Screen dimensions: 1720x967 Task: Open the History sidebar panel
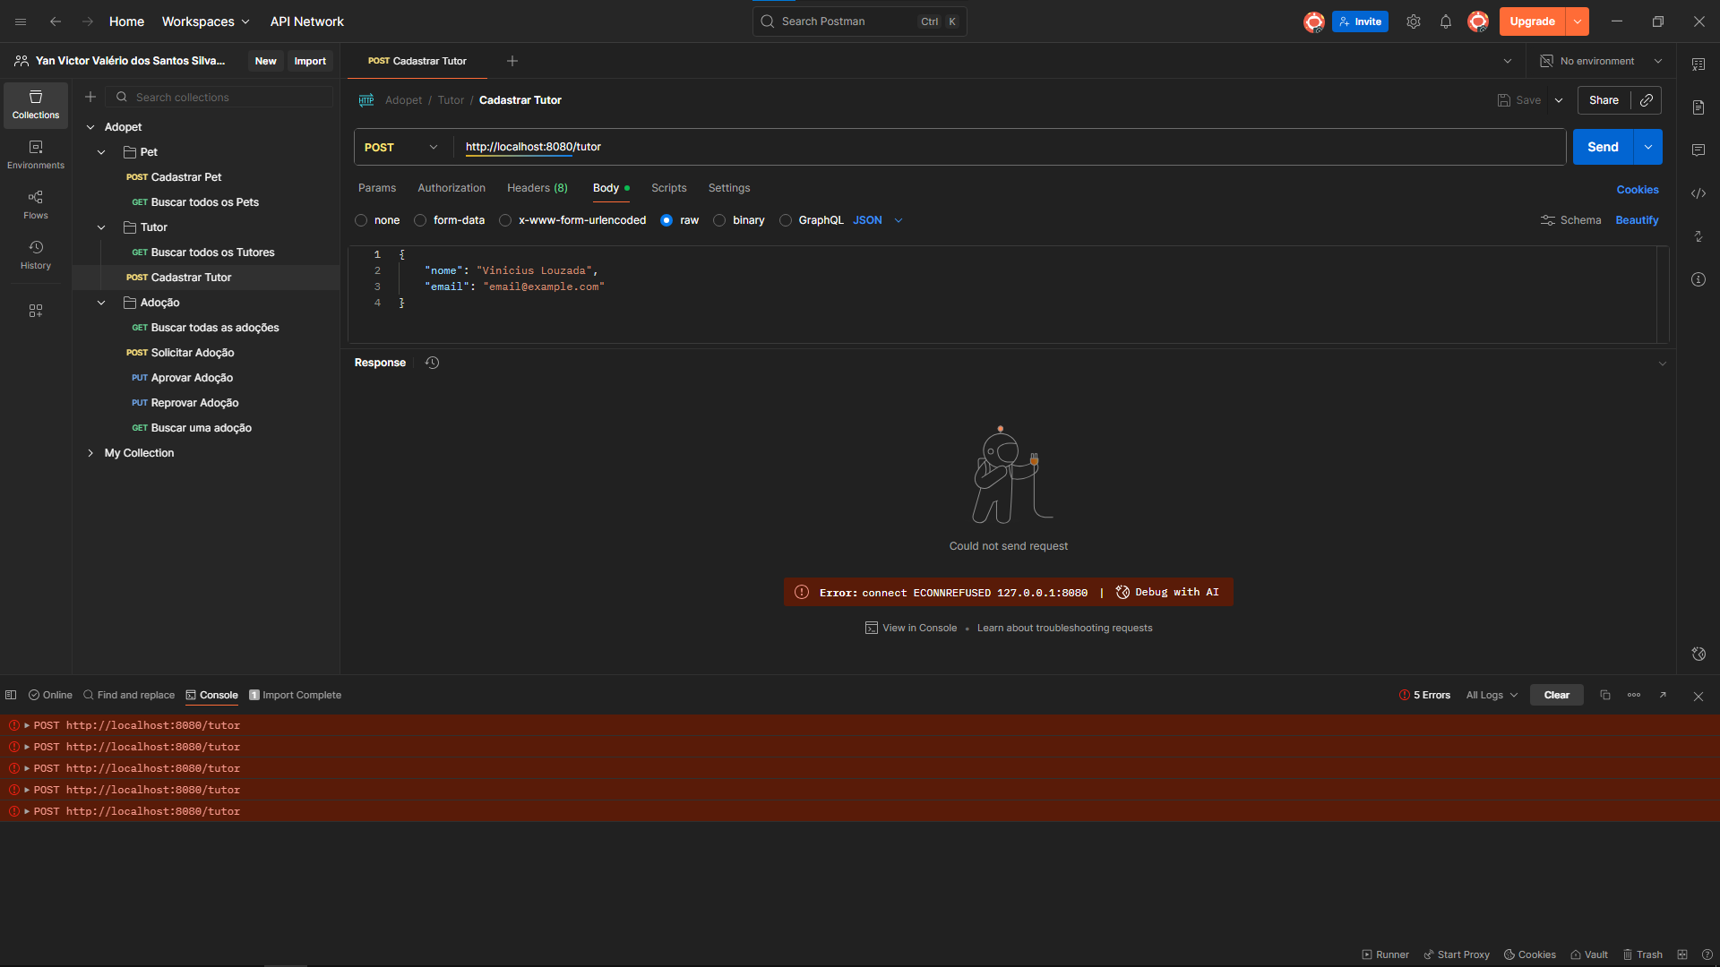pos(36,254)
